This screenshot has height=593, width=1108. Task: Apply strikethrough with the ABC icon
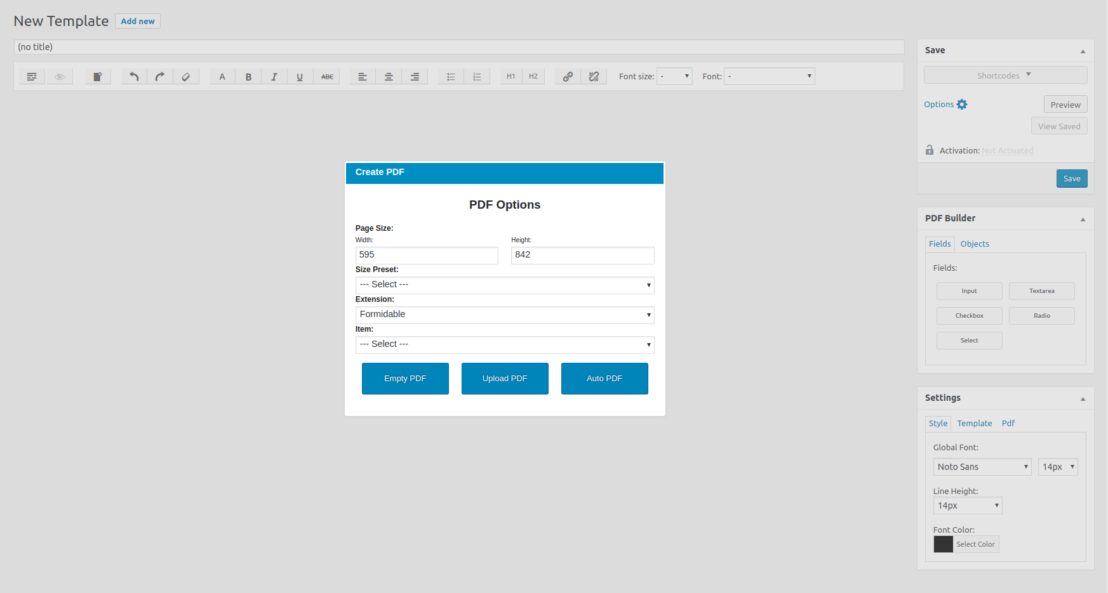[326, 76]
